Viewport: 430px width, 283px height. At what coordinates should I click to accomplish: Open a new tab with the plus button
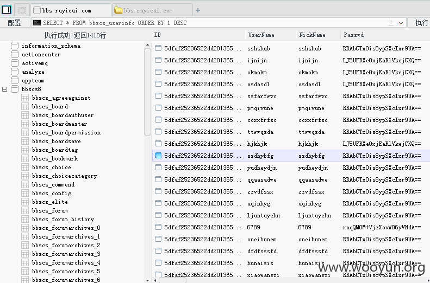click(198, 10)
